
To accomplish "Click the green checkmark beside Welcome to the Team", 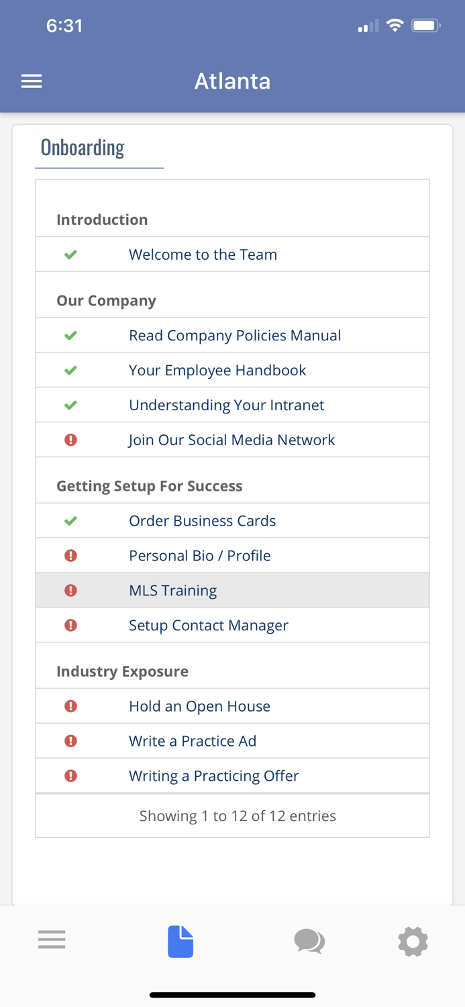I will coord(70,254).
